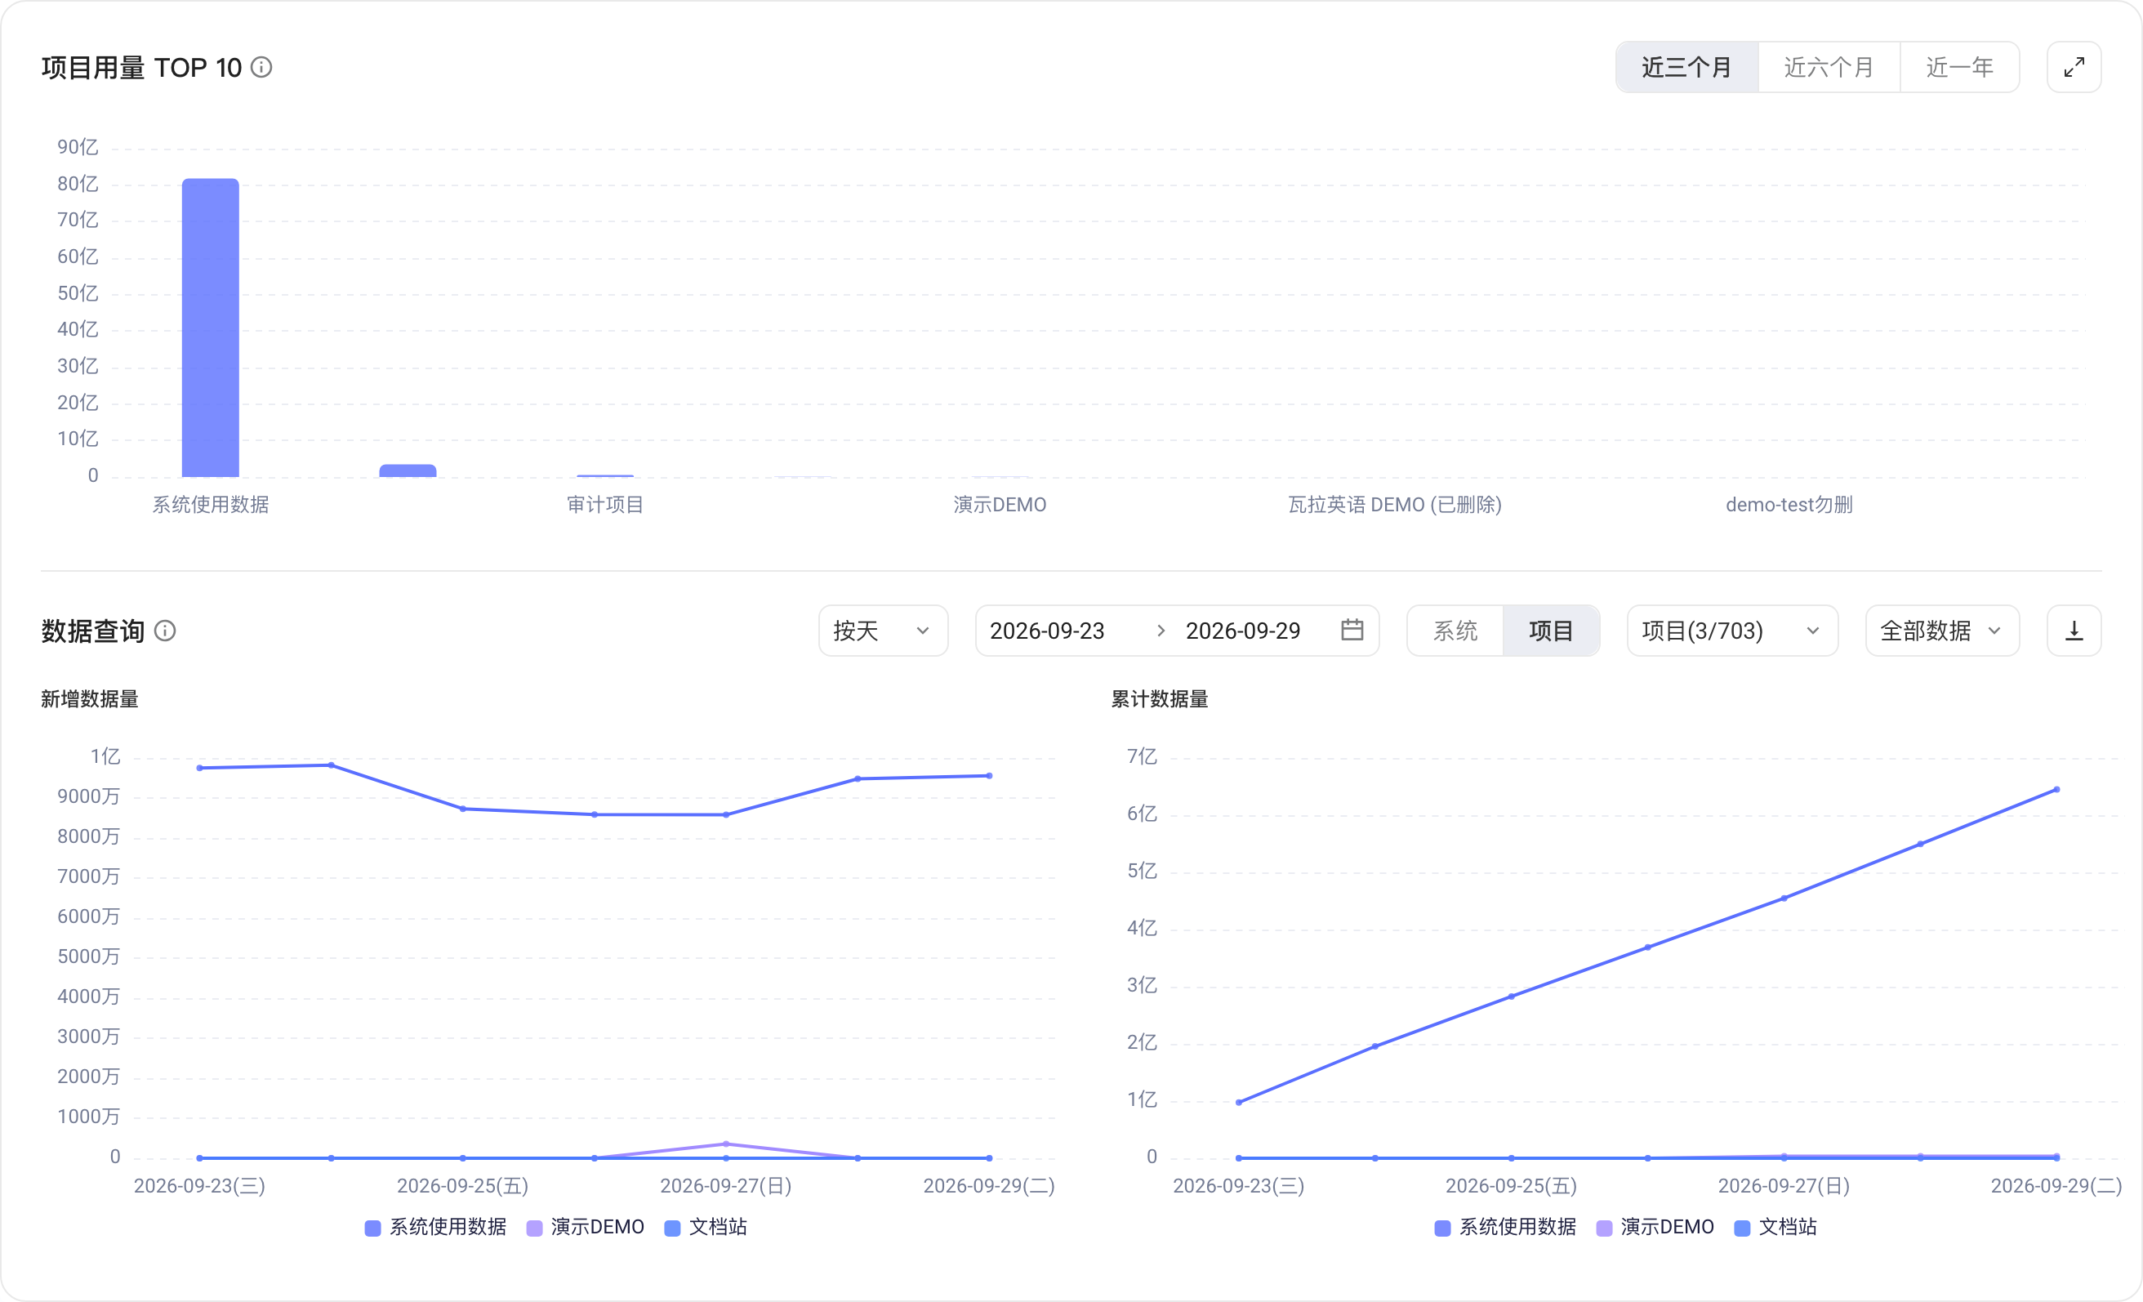Click the 演示DEMO peak point on 2026-09-27
The height and width of the screenshot is (1302, 2143).
(726, 1144)
